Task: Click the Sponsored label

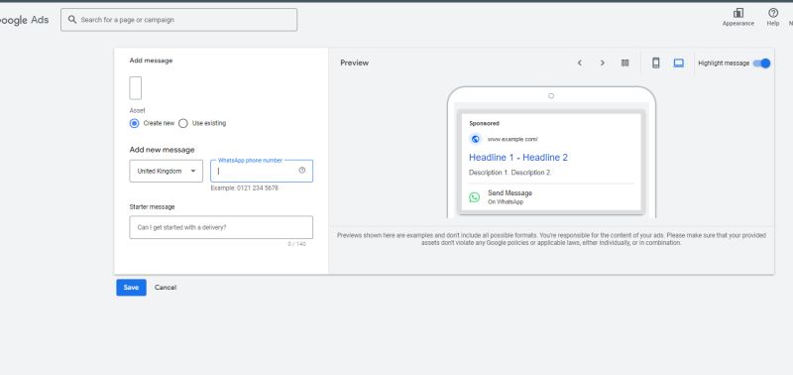Action: point(484,123)
